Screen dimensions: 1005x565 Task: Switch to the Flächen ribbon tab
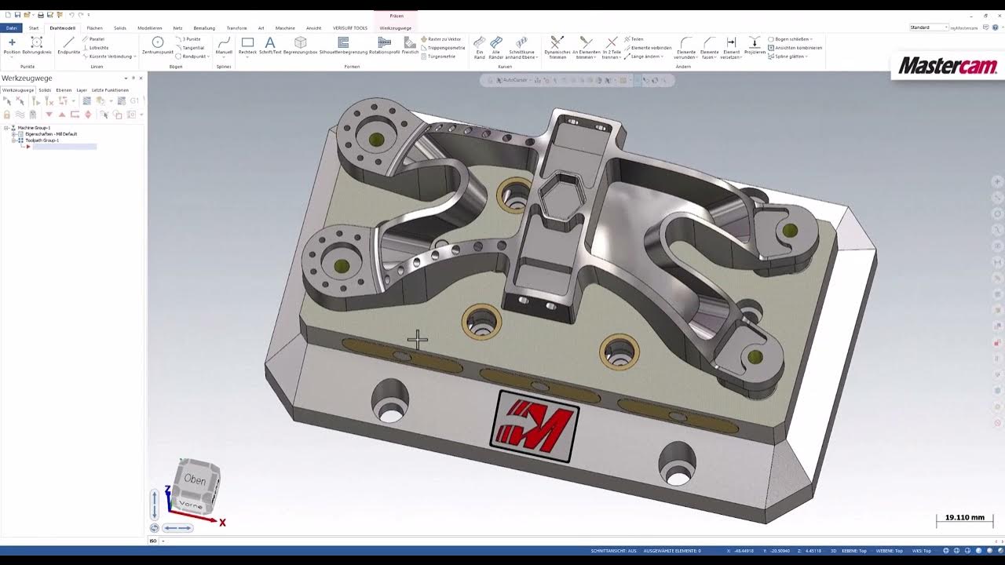pos(94,27)
